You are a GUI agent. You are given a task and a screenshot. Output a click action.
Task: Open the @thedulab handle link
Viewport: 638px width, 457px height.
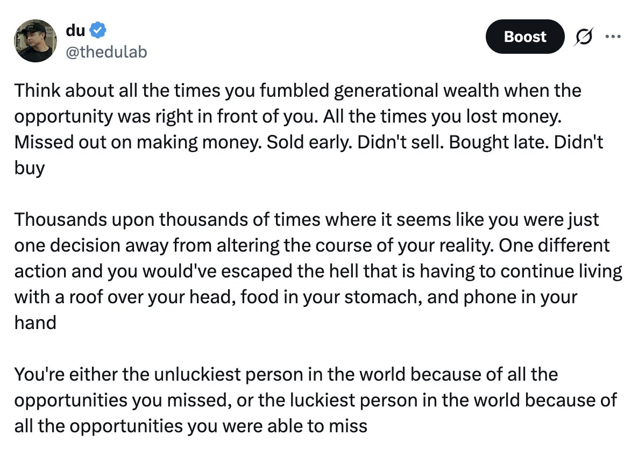(106, 52)
